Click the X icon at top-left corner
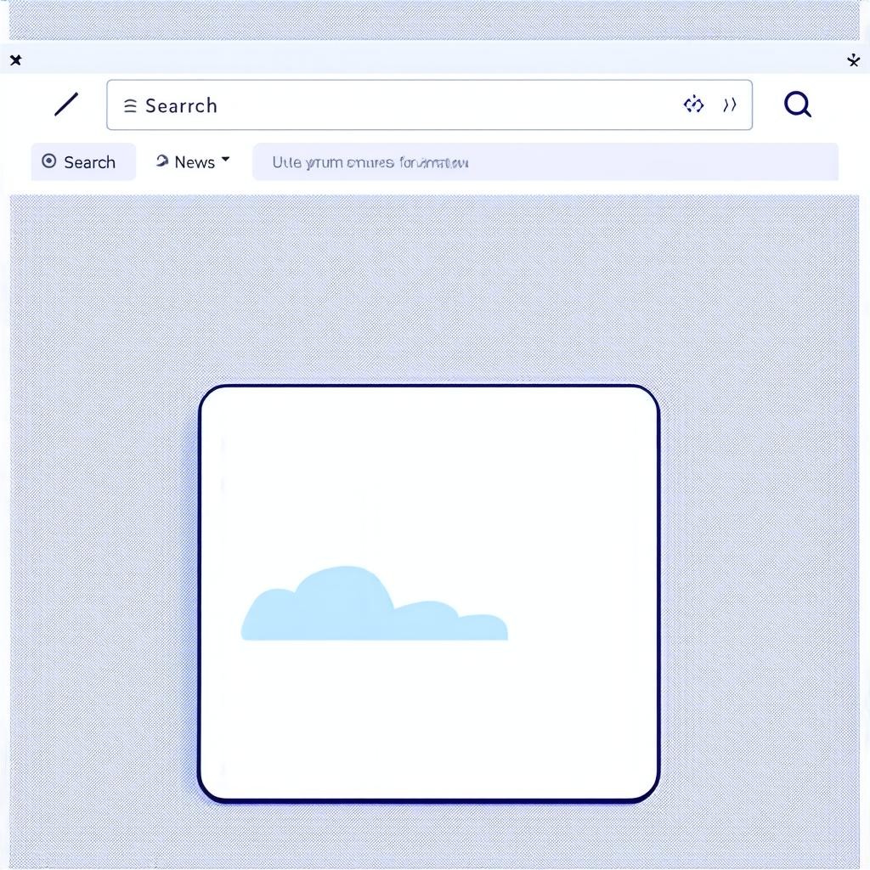 pos(15,59)
